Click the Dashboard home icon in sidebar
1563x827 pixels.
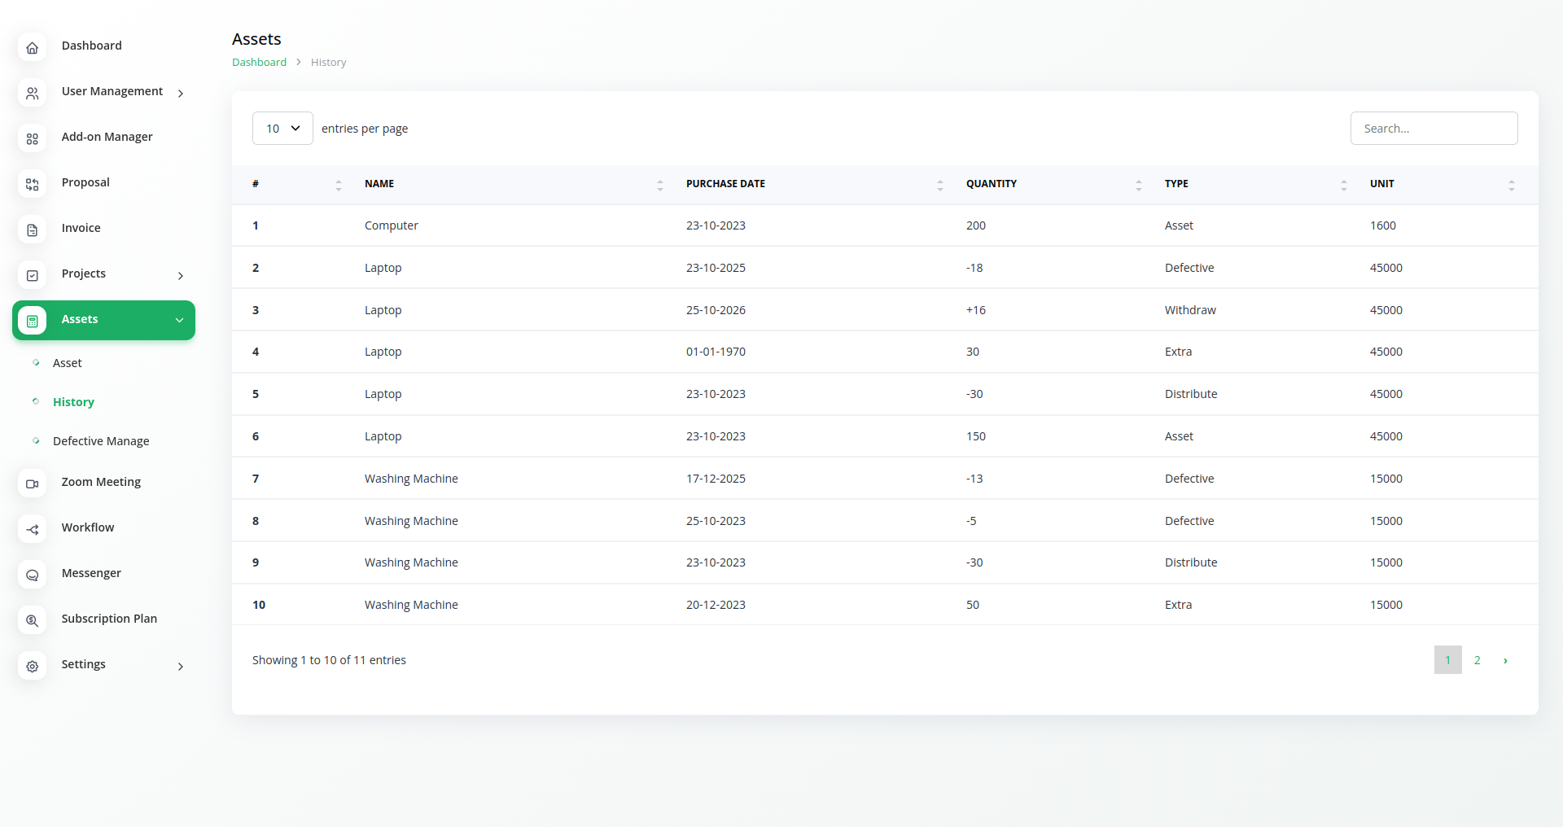32,47
